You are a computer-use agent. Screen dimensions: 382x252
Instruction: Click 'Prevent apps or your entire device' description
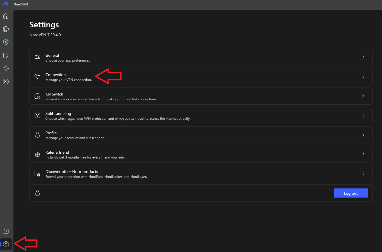pyautogui.click(x=101, y=99)
